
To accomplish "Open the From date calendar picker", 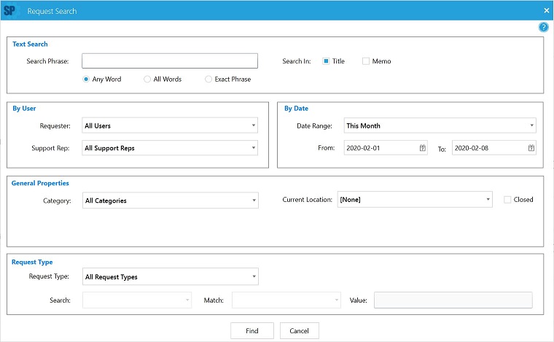I will click(423, 148).
